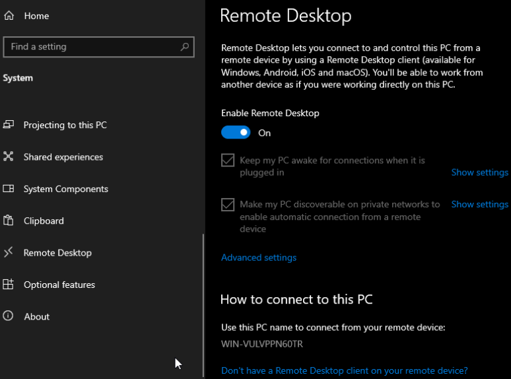Viewport: 511px width, 379px height.
Task: Focus the Find a setting search box
Action: coord(92,47)
